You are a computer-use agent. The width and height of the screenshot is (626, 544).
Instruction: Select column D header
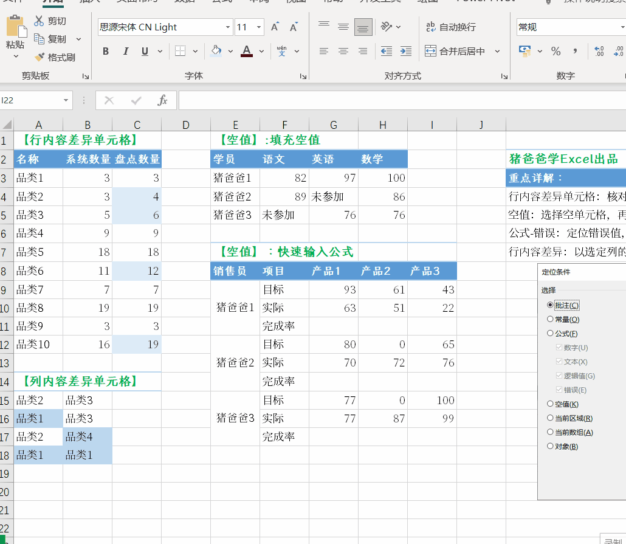coord(185,125)
